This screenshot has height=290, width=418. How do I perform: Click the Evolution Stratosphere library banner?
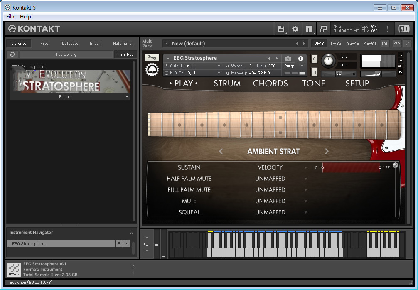pyautogui.click(x=70, y=81)
